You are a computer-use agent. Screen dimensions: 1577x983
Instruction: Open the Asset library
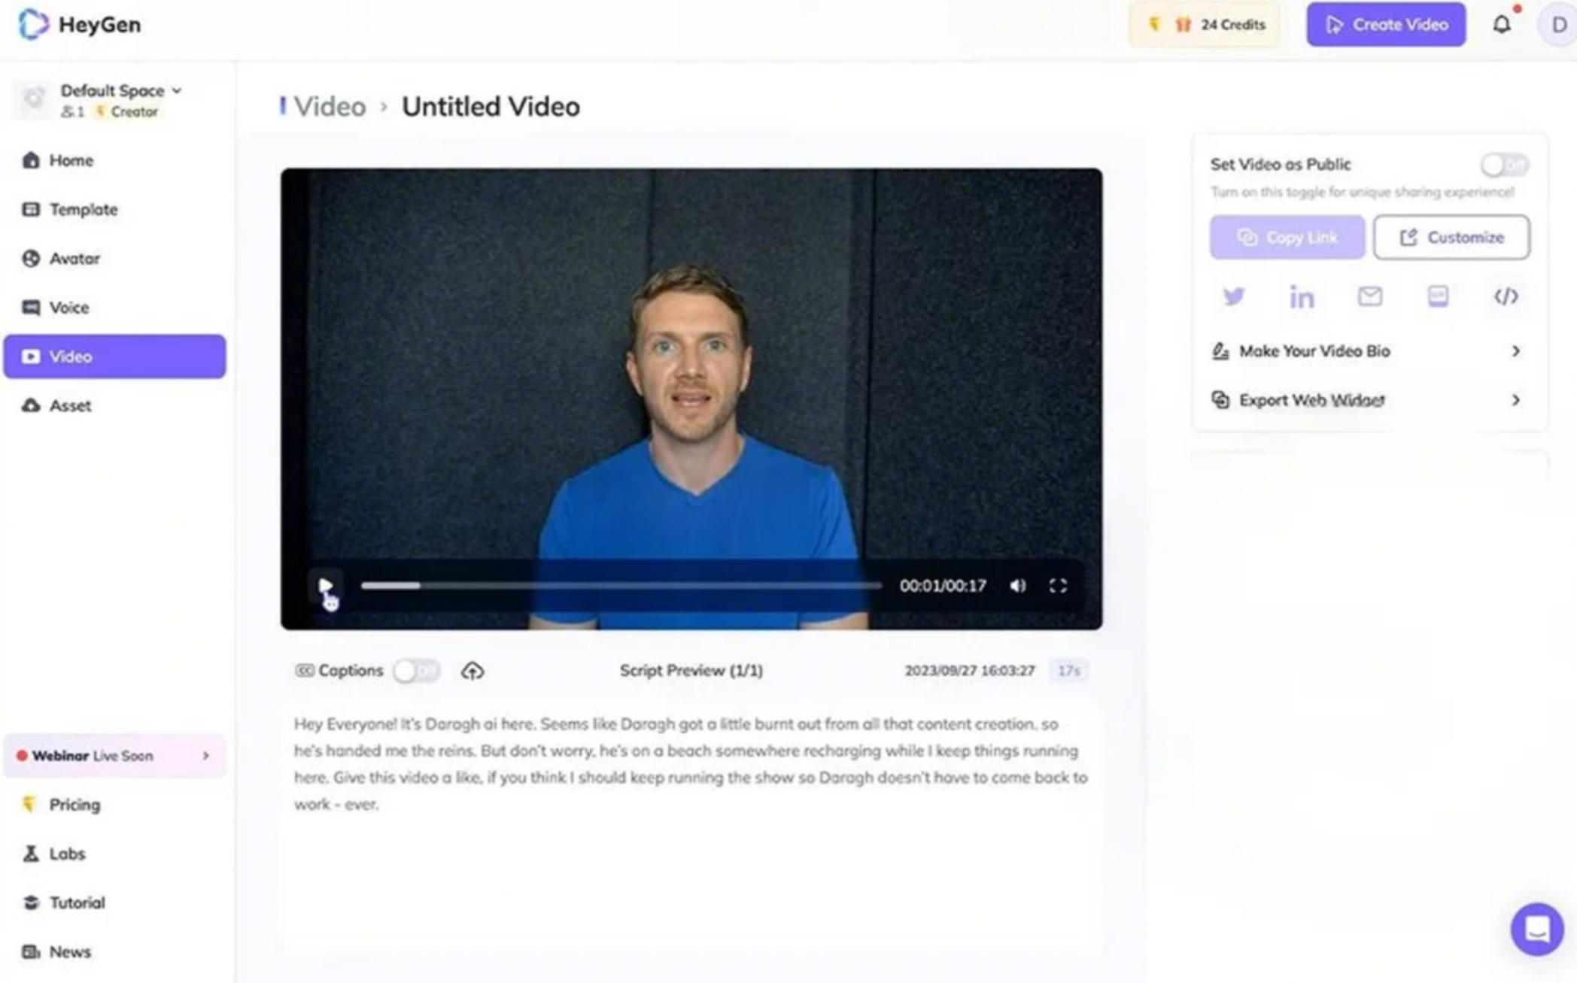(x=71, y=405)
